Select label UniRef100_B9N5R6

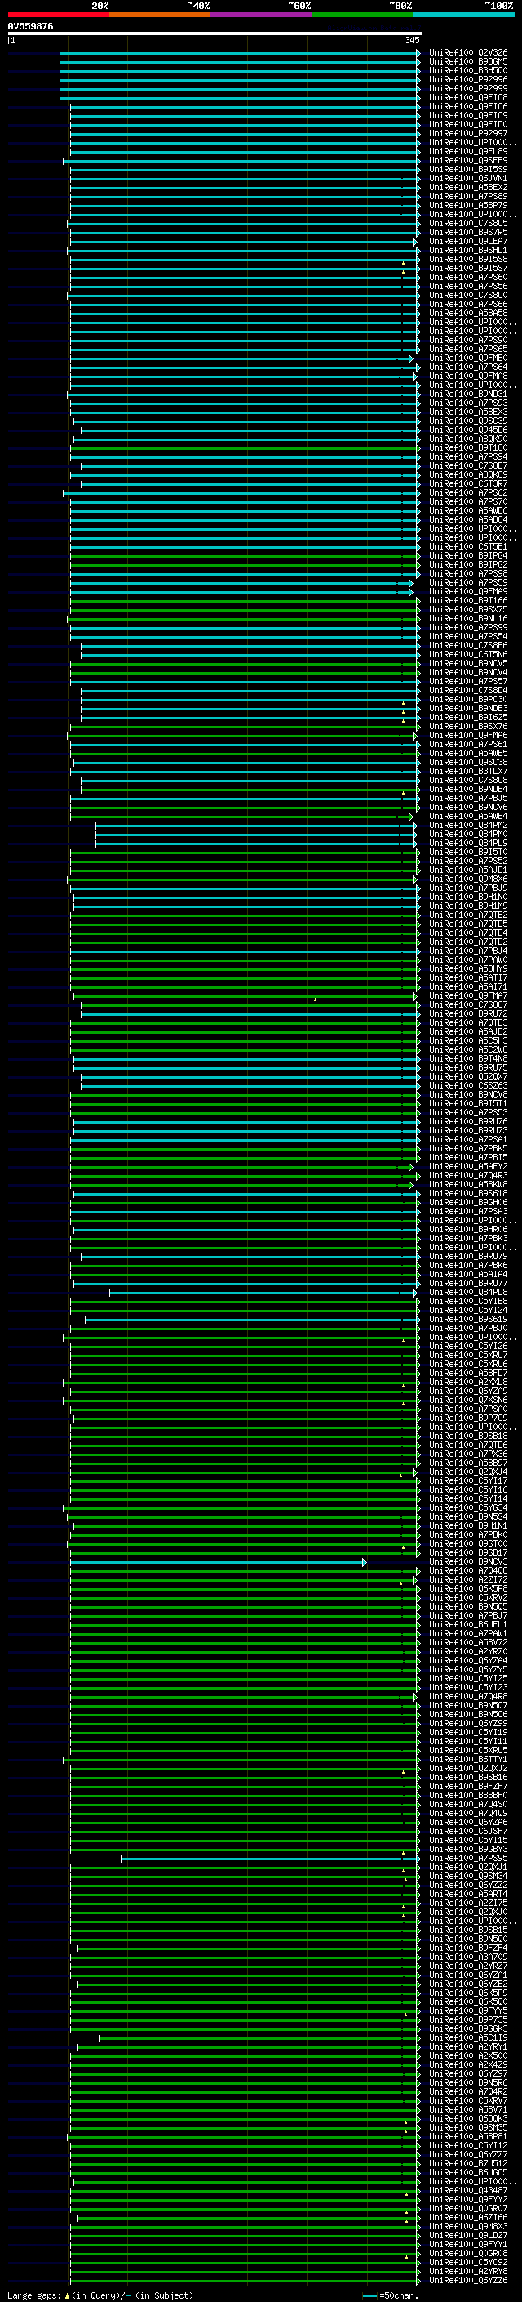point(468,2083)
